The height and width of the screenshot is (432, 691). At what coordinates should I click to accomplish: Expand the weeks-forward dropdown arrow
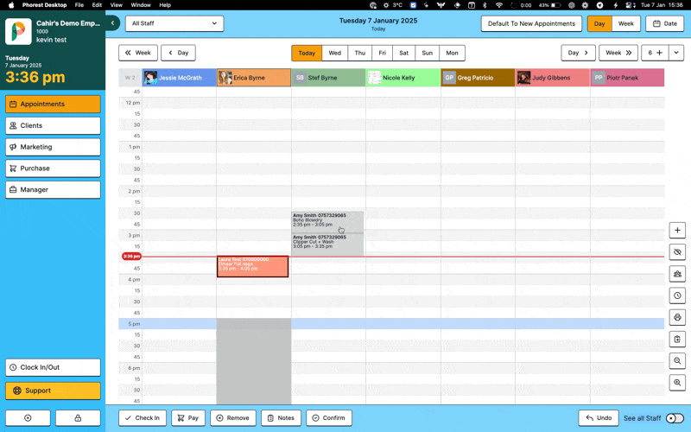pyautogui.click(x=676, y=53)
